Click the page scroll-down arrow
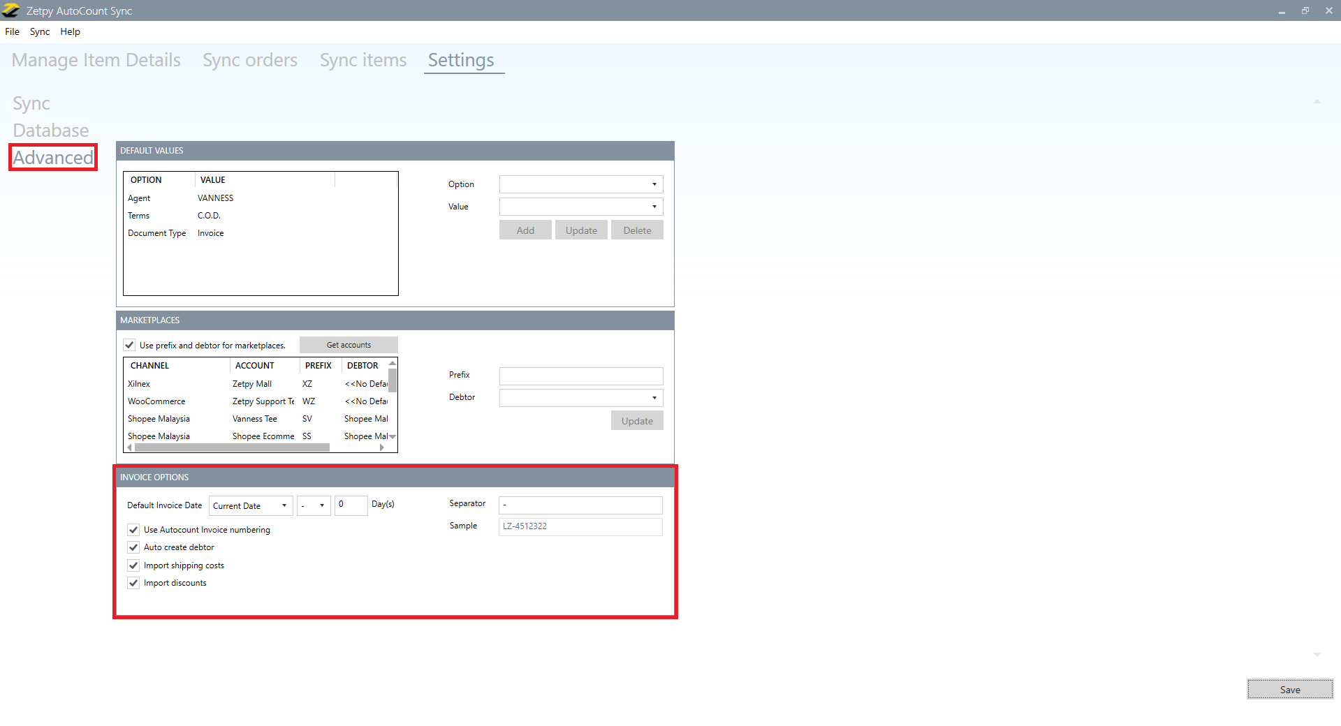The image size is (1341, 726). 1317,655
